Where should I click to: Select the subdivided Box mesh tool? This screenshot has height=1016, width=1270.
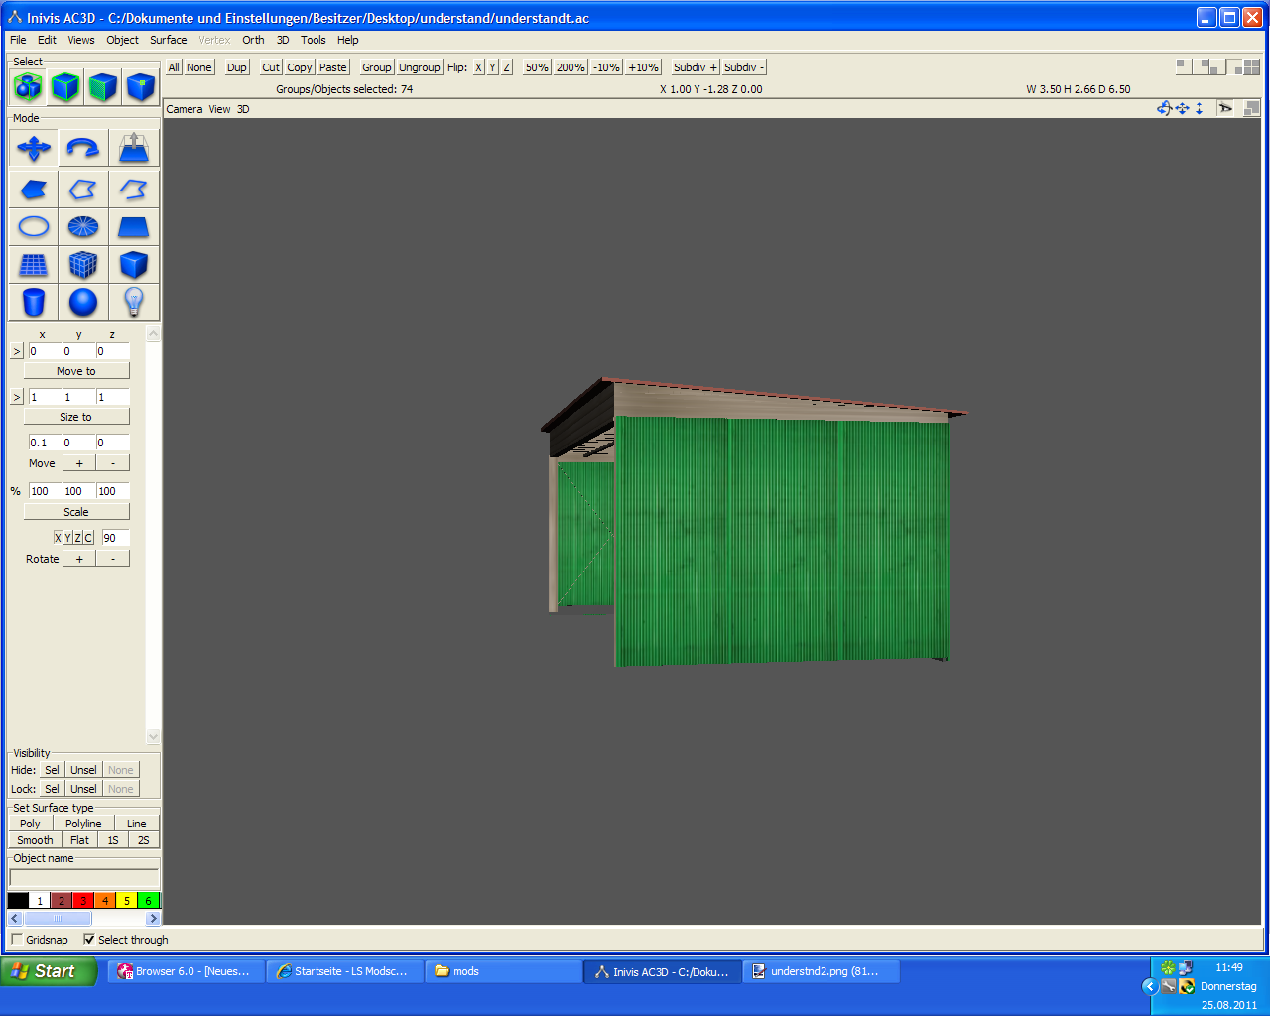(83, 264)
